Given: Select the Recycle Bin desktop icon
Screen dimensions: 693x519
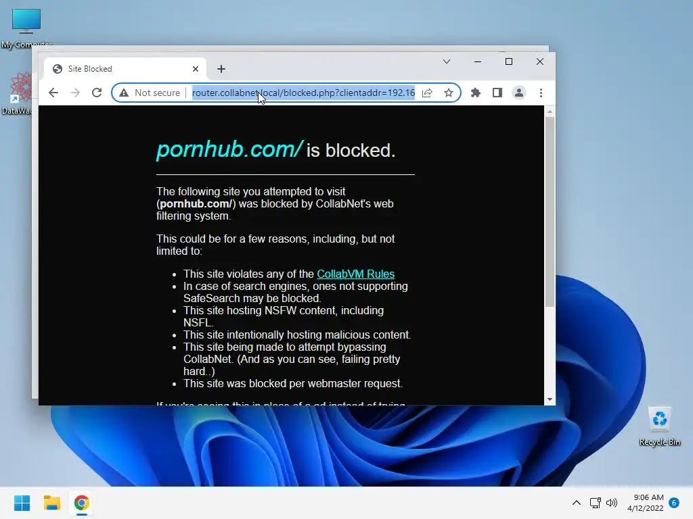Looking at the screenshot, I should pyautogui.click(x=659, y=426).
